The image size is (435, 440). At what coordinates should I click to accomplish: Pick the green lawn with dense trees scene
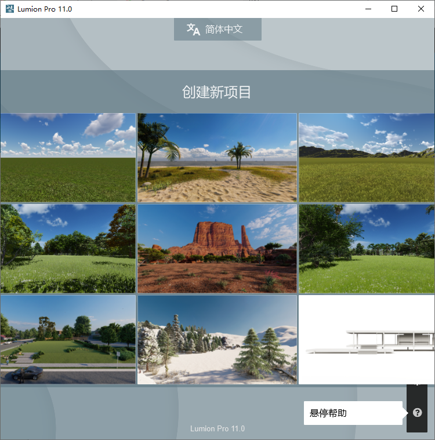[367, 249]
